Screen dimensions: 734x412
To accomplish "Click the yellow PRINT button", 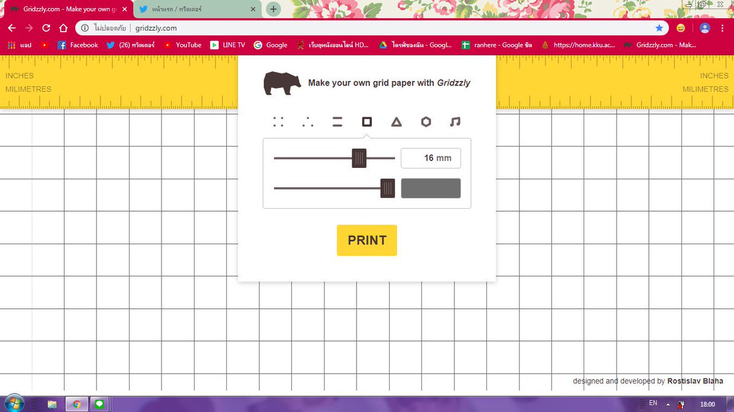I will pyautogui.click(x=367, y=240).
